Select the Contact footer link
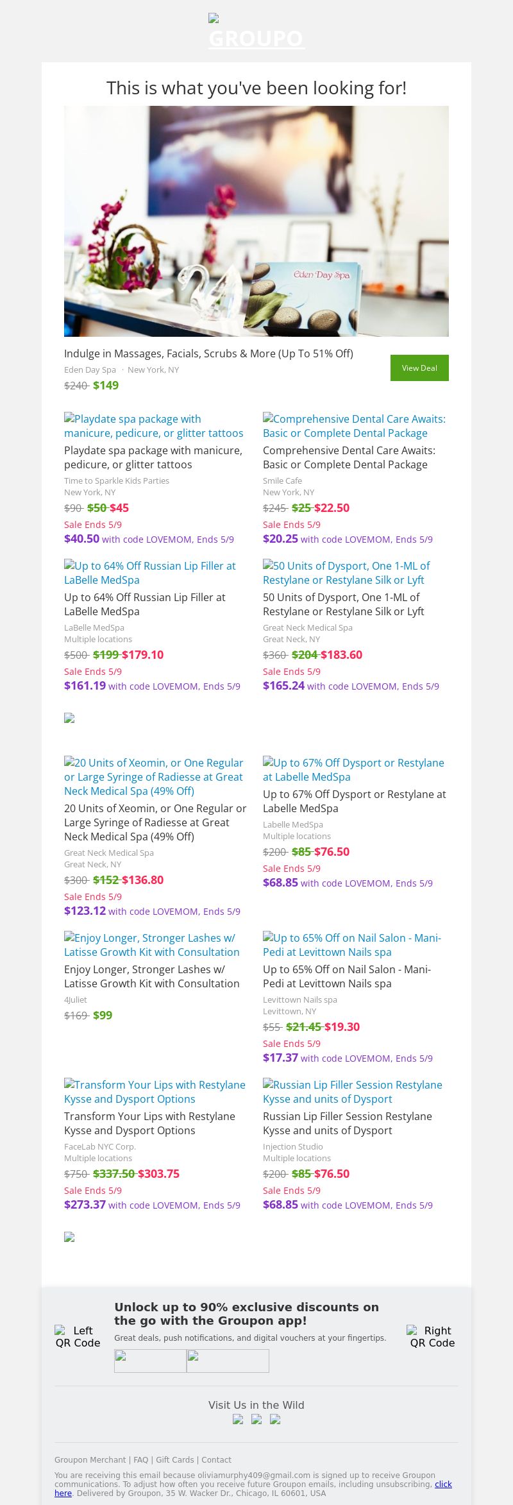Viewport: 513px width, 1505px height. (216, 1459)
